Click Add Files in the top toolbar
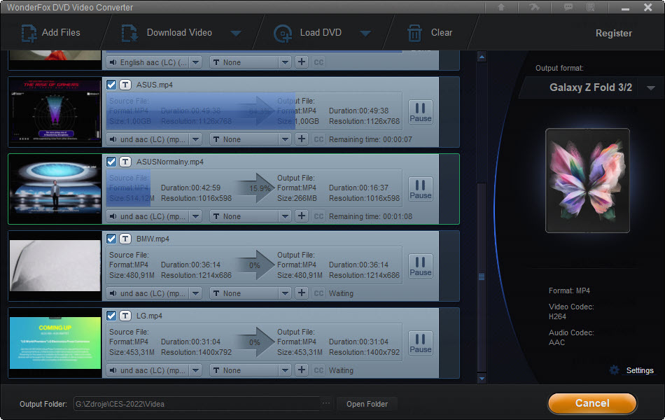The width and height of the screenshot is (665, 420). (x=51, y=33)
